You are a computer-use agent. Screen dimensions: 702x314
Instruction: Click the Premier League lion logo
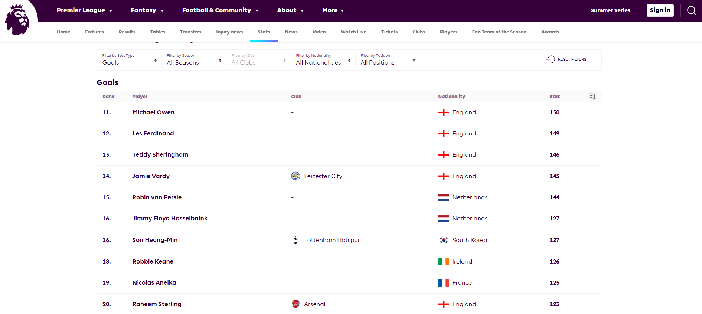[17, 20]
